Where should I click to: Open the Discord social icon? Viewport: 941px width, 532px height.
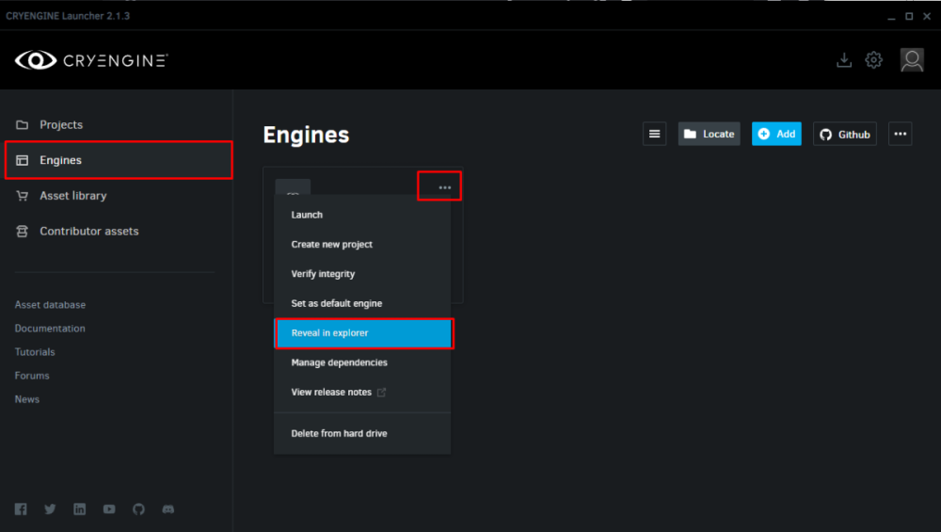click(x=168, y=509)
